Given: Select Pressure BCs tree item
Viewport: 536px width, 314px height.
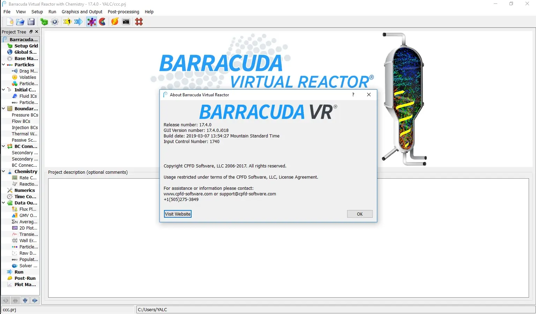Looking at the screenshot, I should click(25, 115).
